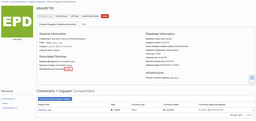Open the connector row three-dot actions menu

pyautogui.click(x=253, y=110)
